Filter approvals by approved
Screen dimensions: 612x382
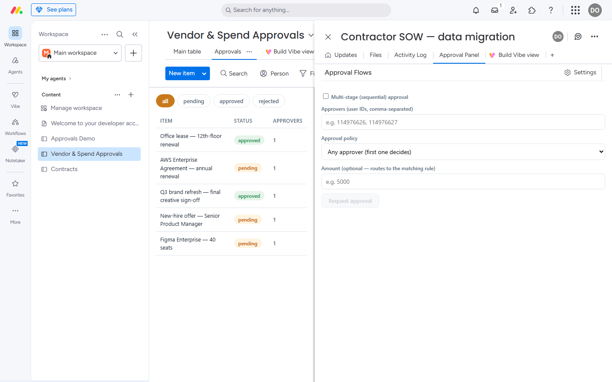click(231, 101)
